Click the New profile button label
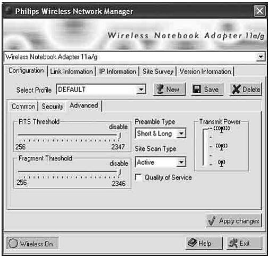 [173, 89]
